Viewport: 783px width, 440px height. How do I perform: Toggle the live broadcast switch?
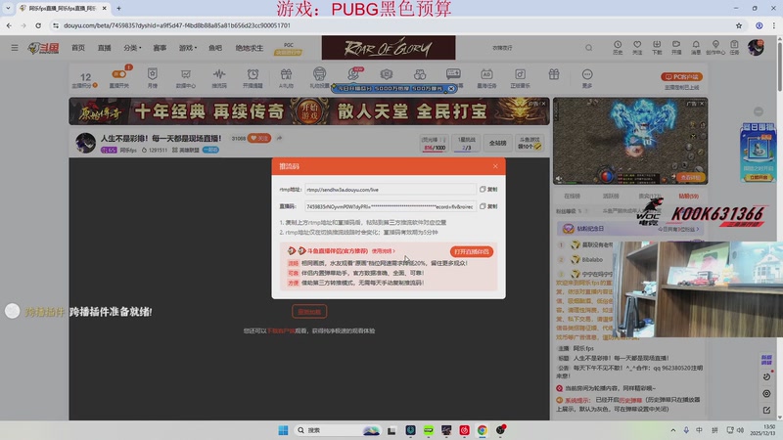[x=118, y=74]
